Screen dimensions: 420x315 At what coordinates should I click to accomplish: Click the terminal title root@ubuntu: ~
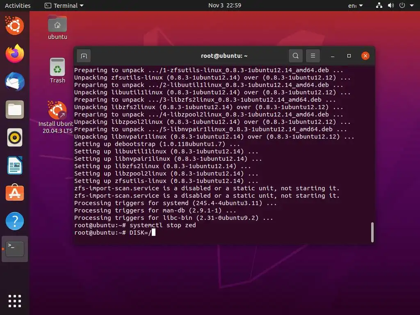click(224, 56)
